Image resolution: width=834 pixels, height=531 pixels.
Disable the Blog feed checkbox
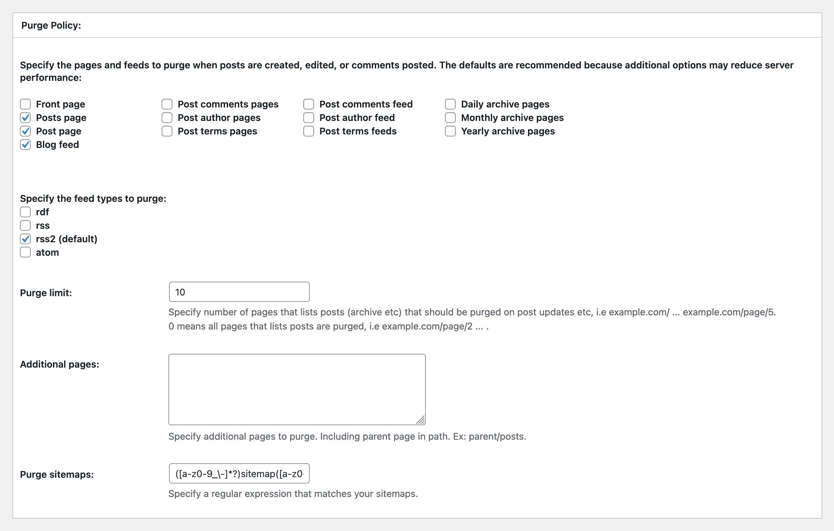(25, 145)
